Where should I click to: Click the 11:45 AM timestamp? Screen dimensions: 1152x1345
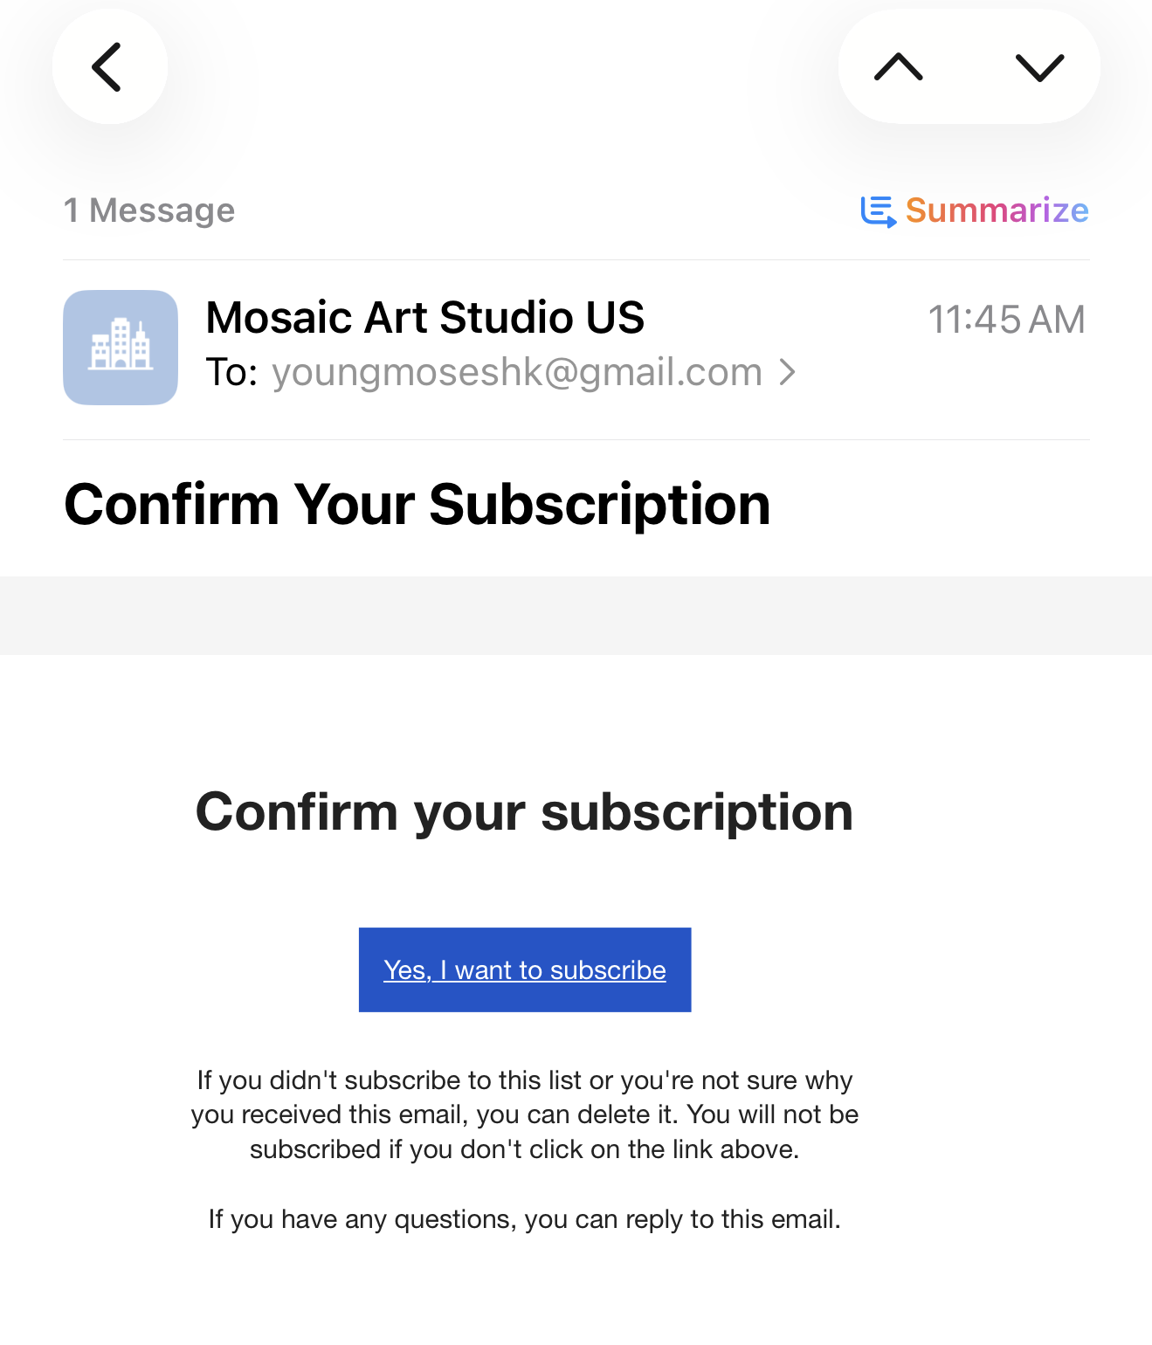(x=1005, y=320)
